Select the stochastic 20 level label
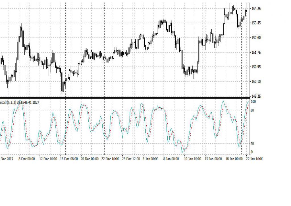The width and height of the screenshot is (291, 206). click(253, 144)
